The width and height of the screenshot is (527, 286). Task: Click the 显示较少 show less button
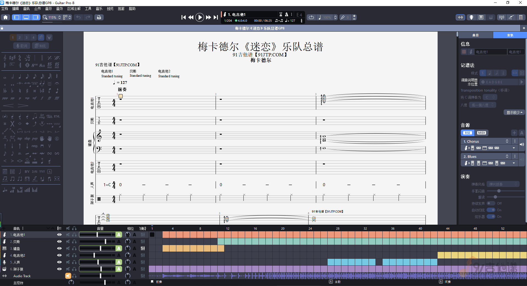514,112
